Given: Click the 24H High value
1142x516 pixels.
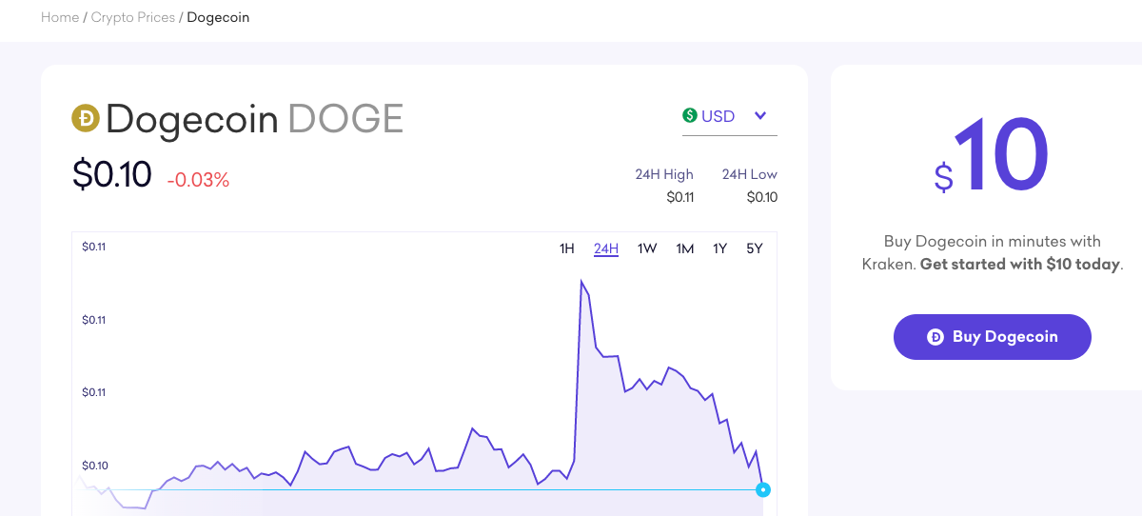Looking at the screenshot, I should (x=679, y=198).
